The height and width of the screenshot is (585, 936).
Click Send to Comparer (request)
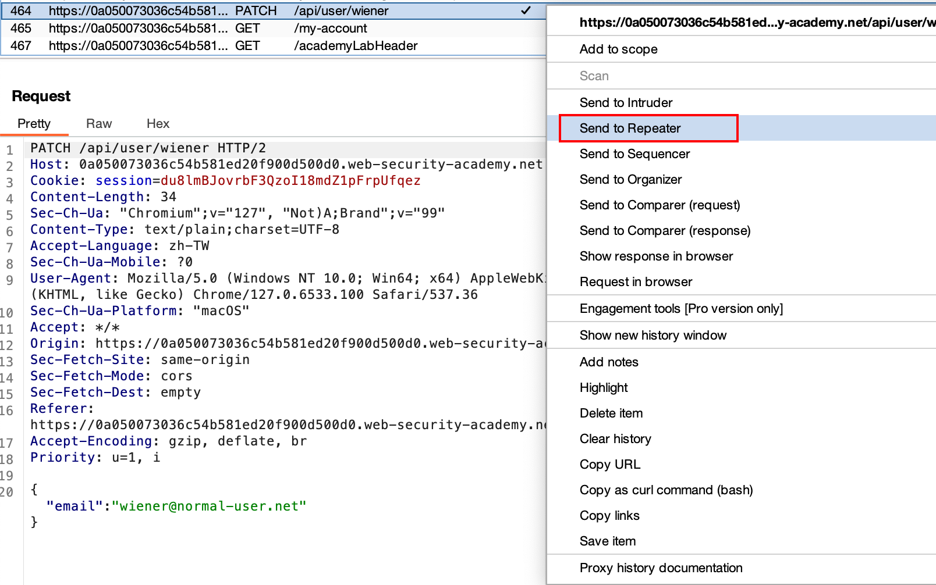pos(742,205)
